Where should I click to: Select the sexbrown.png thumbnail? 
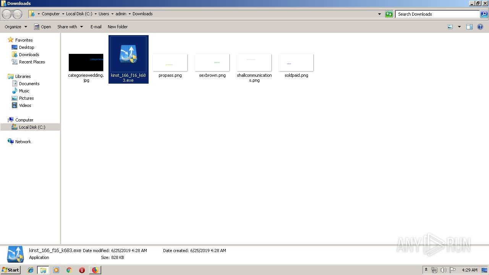(x=212, y=62)
